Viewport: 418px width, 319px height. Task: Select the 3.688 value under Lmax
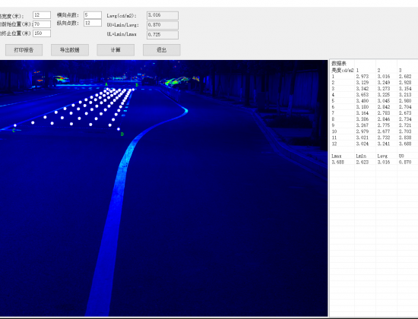337,162
